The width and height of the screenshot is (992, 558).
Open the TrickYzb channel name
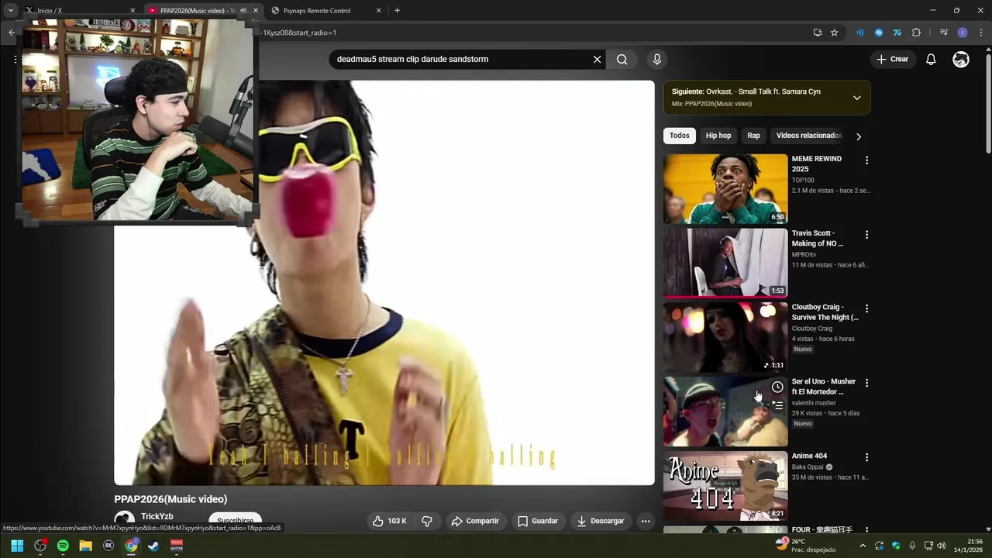[x=157, y=516]
